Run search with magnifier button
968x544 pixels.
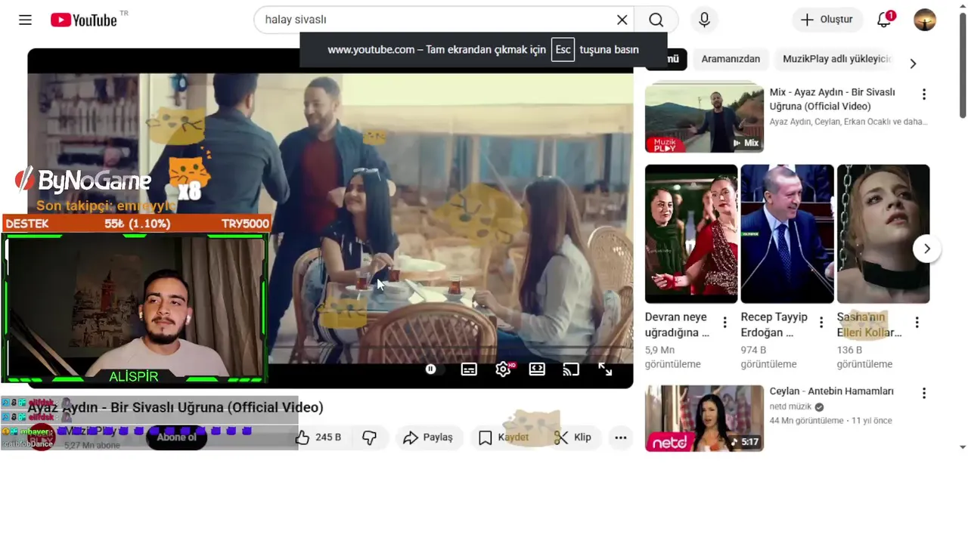click(x=656, y=20)
